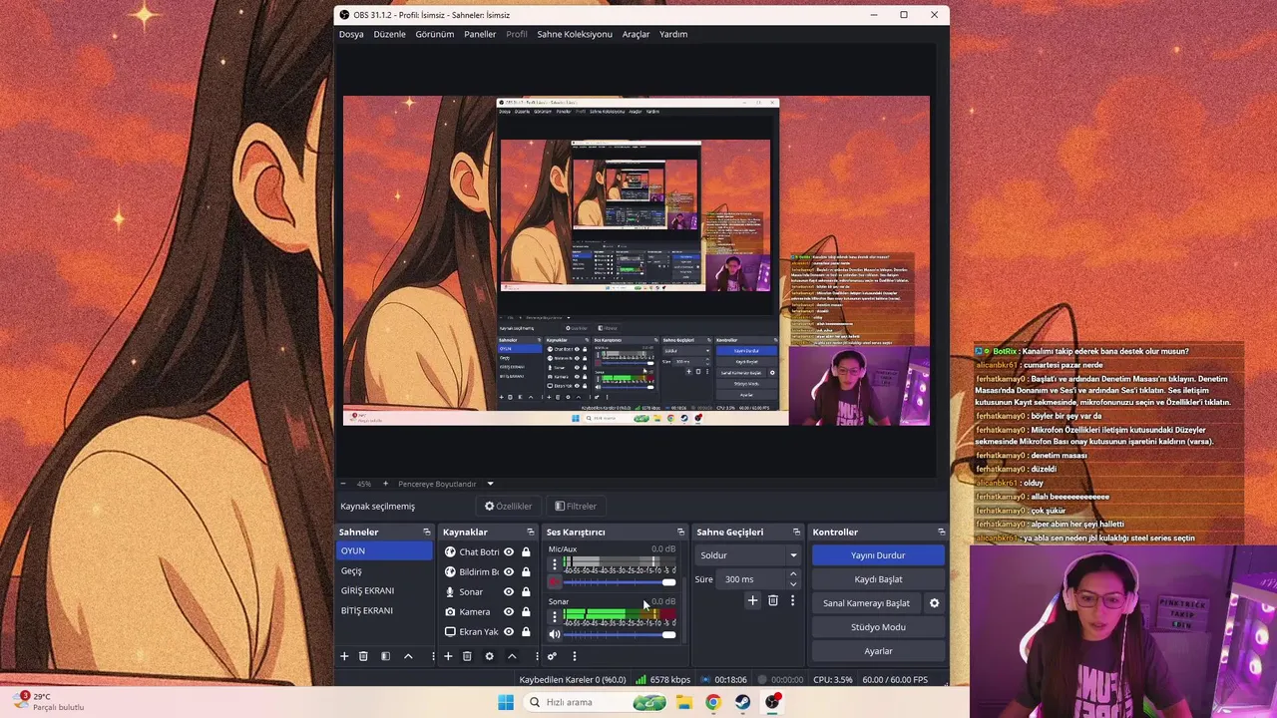Open the Sahne Koleksiyonu menu
Screen dimensions: 1277x718
tap(575, 34)
